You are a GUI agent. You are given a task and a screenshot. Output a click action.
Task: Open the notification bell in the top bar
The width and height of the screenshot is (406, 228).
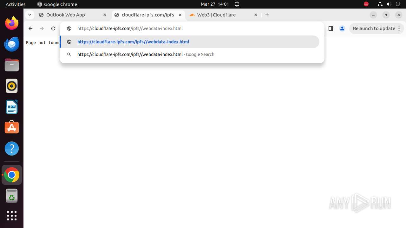(x=237, y=4)
